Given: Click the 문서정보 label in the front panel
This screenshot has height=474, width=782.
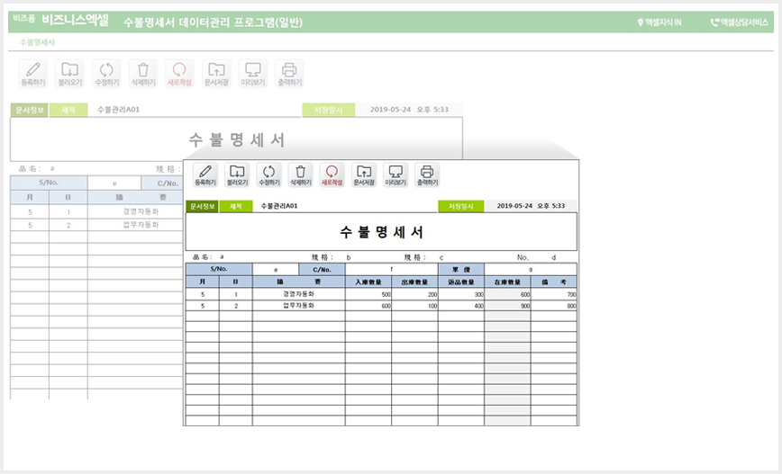Looking at the screenshot, I should tap(202, 206).
